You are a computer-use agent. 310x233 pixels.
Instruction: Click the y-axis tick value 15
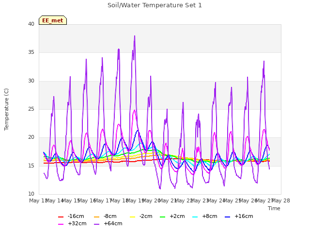[x=31, y=166]
